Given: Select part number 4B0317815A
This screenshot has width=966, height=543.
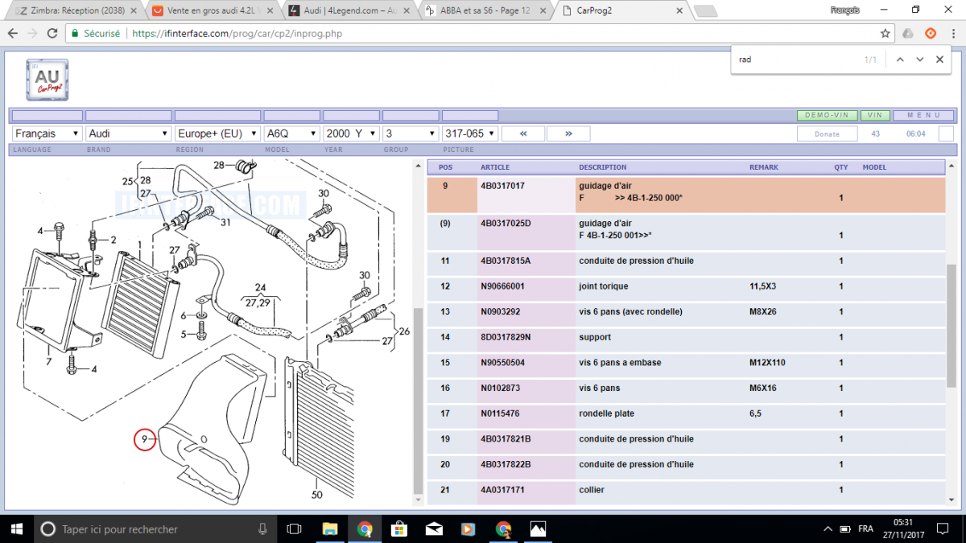Looking at the screenshot, I should point(506,261).
